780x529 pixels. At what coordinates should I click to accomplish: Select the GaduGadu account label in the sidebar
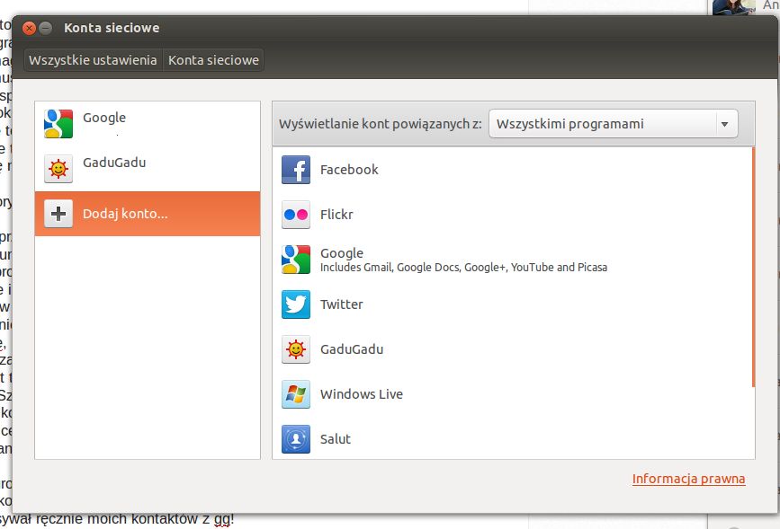tap(114, 163)
